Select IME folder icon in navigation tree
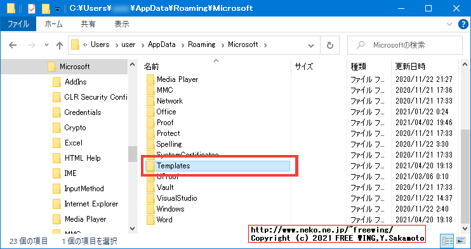The image size is (471, 249). pyautogui.click(x=56, y=173)
